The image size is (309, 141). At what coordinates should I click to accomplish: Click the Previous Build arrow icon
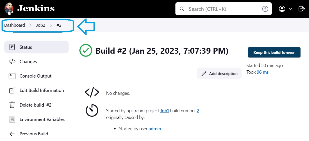[x=12, y=134]
